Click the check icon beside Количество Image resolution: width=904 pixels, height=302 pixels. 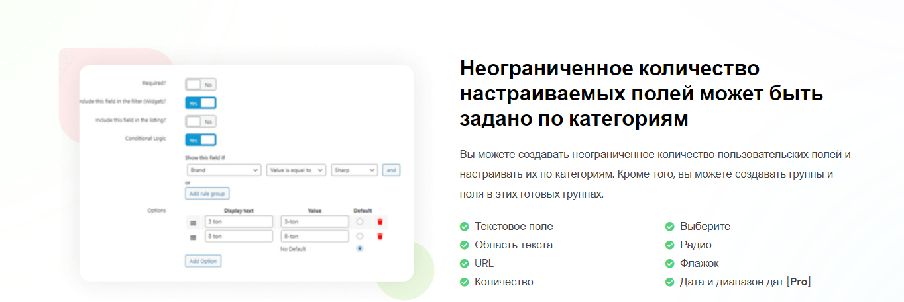click(x=465, y=282)
